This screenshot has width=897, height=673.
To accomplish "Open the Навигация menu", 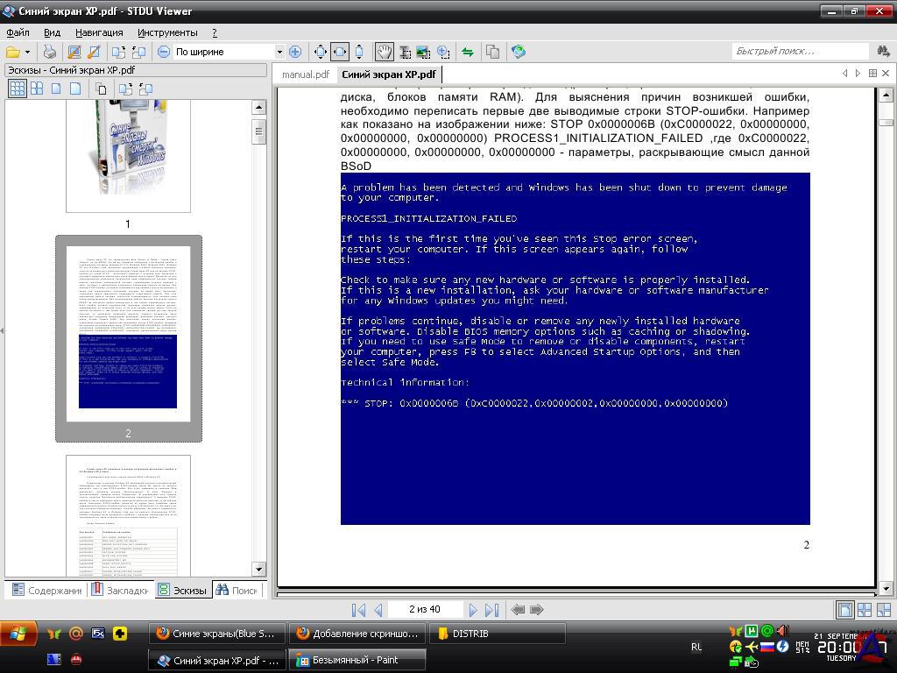I will point(99,32).
